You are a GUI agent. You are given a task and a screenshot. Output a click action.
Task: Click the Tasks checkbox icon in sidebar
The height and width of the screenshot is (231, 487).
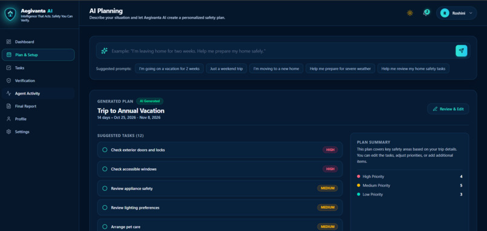[x=8, y=68]
